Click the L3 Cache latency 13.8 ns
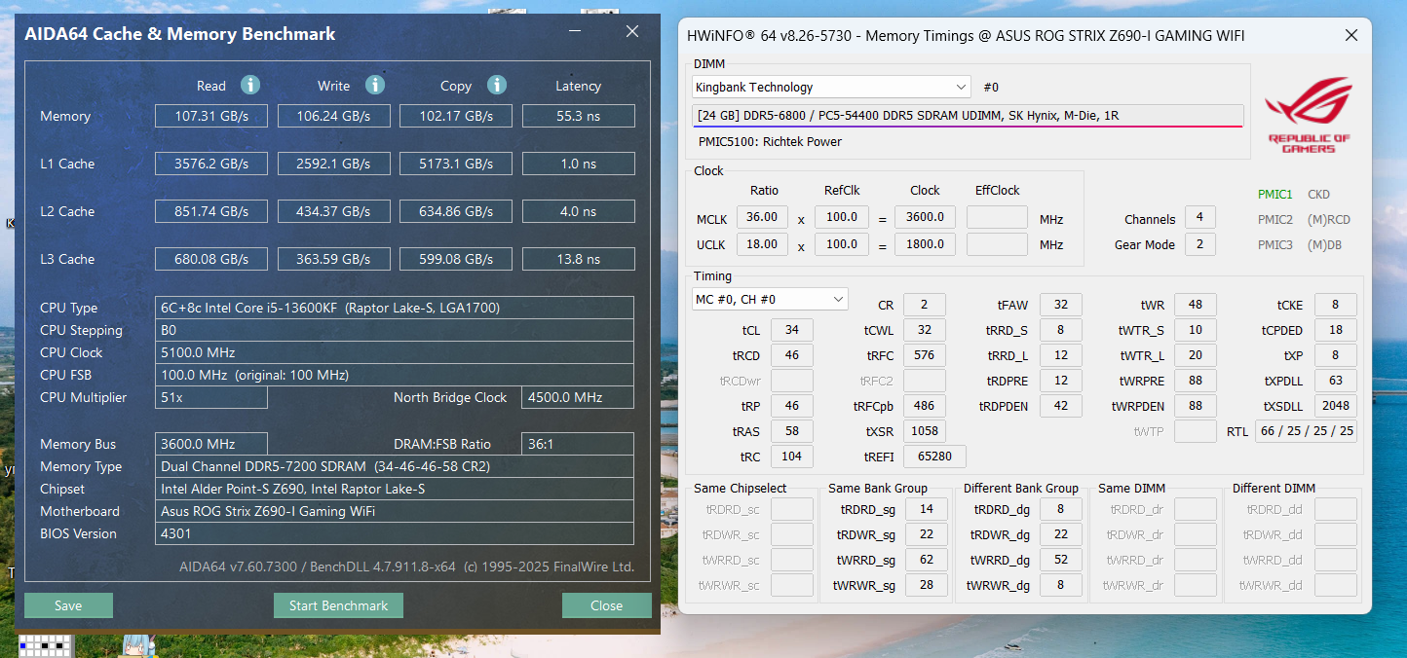The height and width of the screenshot is (658, 1407). click(579, 259)
